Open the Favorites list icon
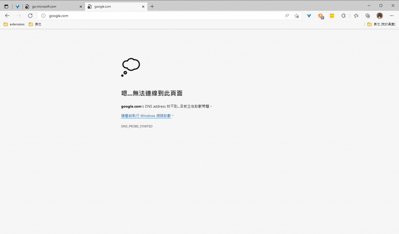 pyautogui.click(x=356, y=16)
